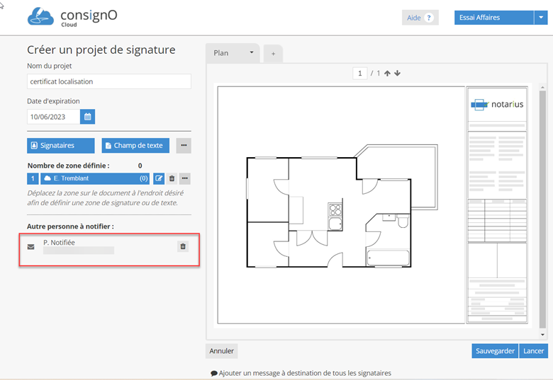The height and width of the screenshot is (380, 553).
Task: Go to the previous page with up arrow
Action: [387, 74]
